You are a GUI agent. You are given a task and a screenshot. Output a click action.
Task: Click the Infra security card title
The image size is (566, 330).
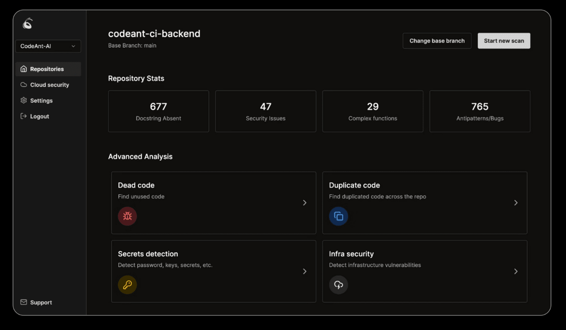point(351,254)
